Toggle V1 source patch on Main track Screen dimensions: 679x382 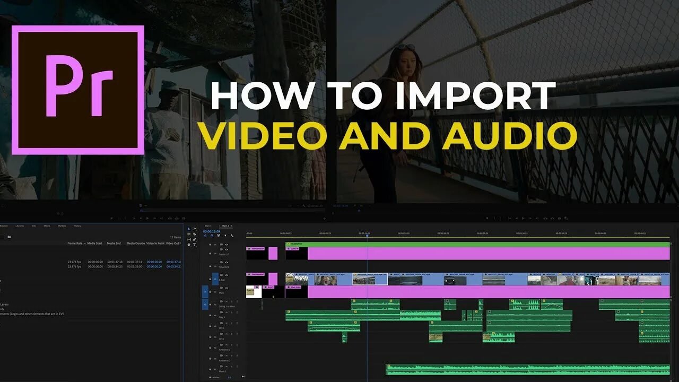tap(205, 292)
